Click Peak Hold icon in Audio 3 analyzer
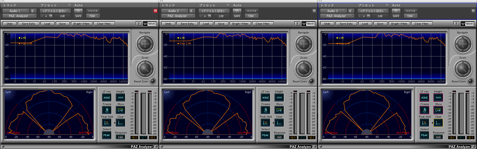The width and height of the screenshot is (477, 149). 424,122
